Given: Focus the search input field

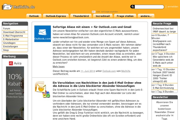Looking at the screenshot, I should point(149,7).
